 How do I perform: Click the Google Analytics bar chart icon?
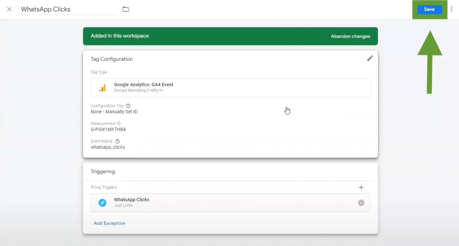(102, 88)
